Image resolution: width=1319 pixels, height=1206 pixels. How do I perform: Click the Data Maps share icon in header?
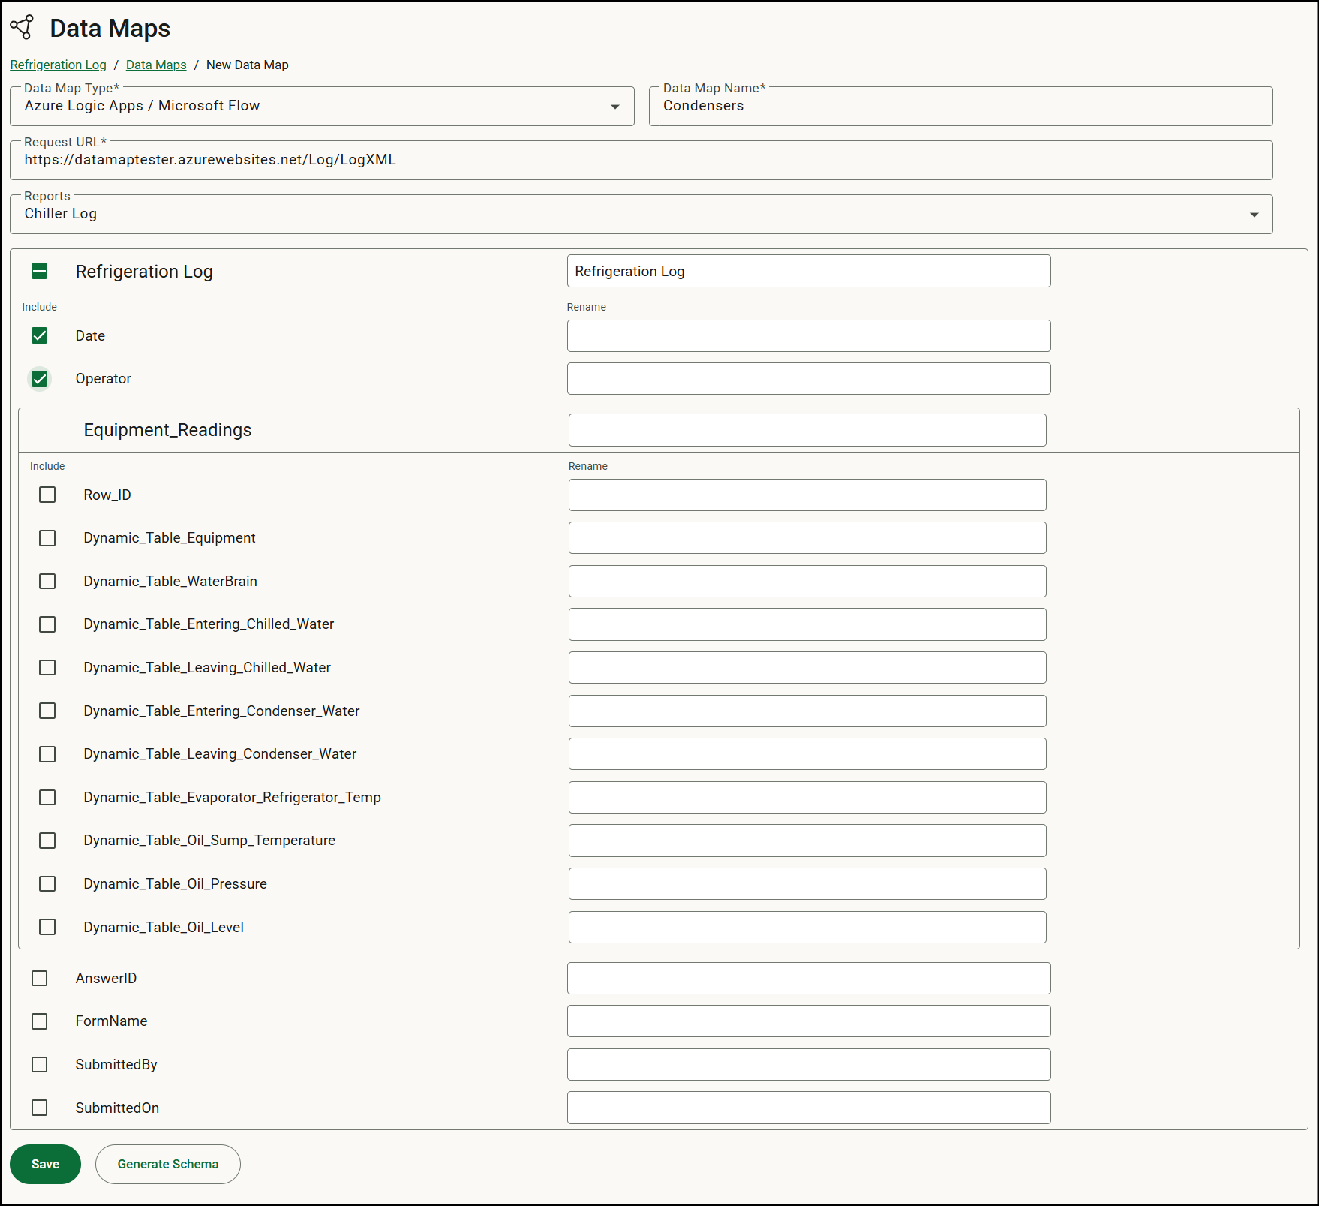[23, 27]
